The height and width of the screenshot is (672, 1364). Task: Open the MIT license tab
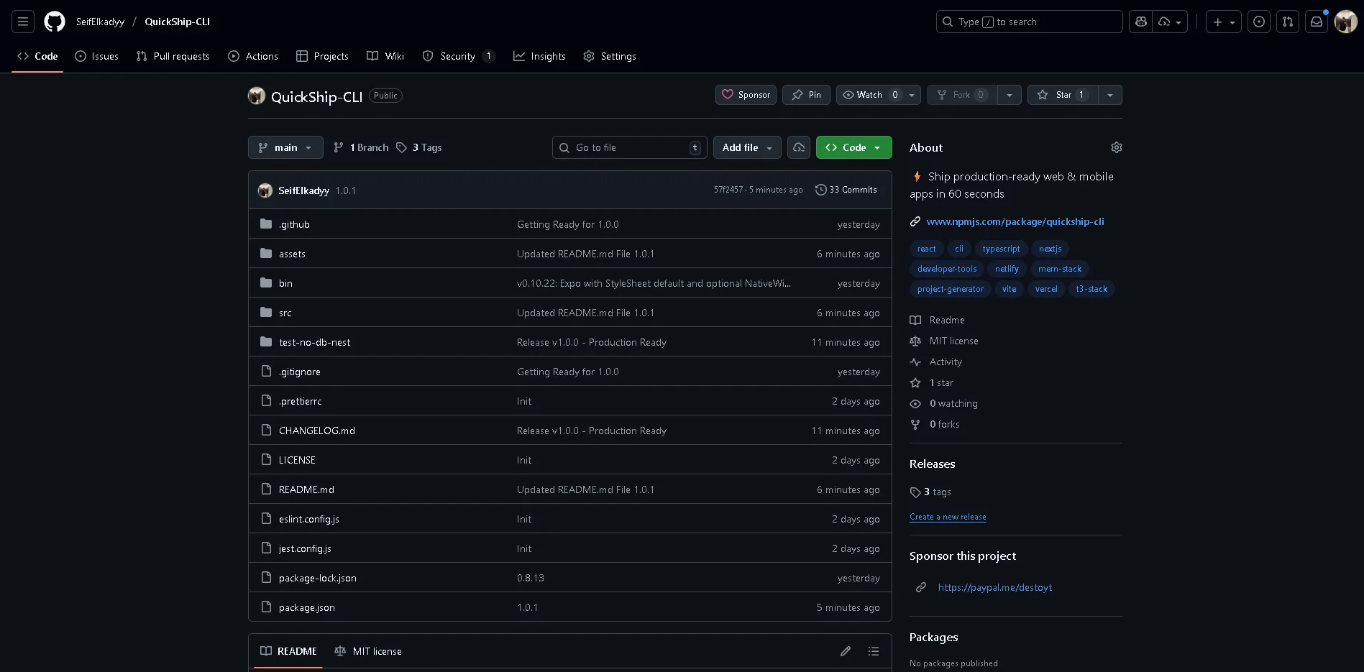tap(369, 651)
